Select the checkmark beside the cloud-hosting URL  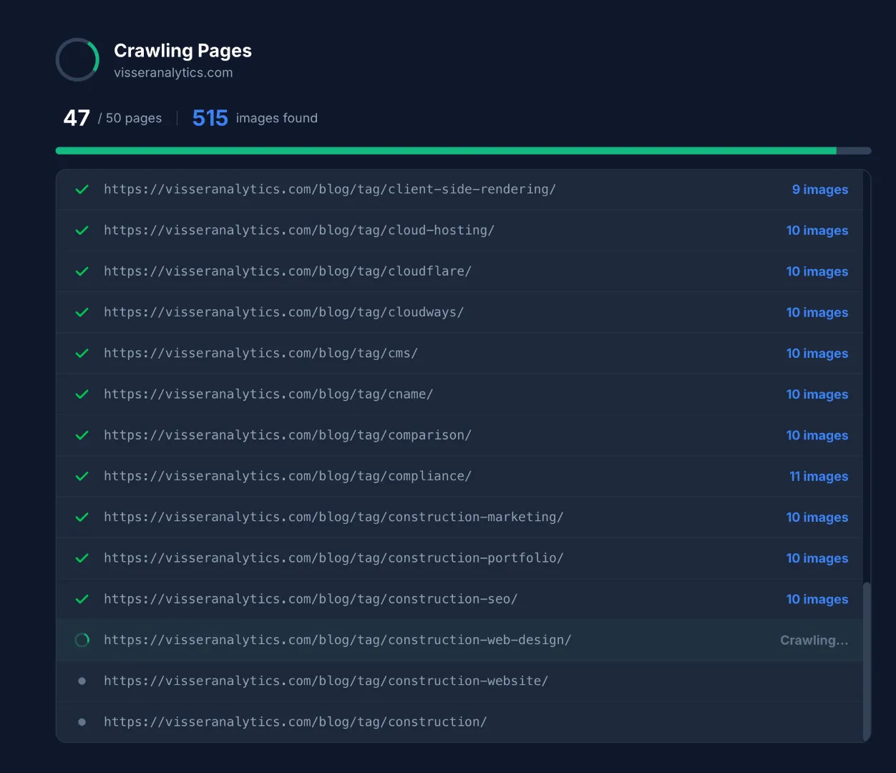coord(81,230)
